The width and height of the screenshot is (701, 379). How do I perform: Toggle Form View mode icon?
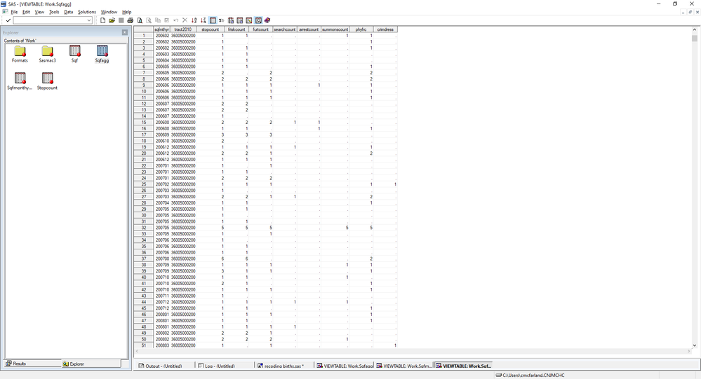pyautogui.click(x=221, y=20)
